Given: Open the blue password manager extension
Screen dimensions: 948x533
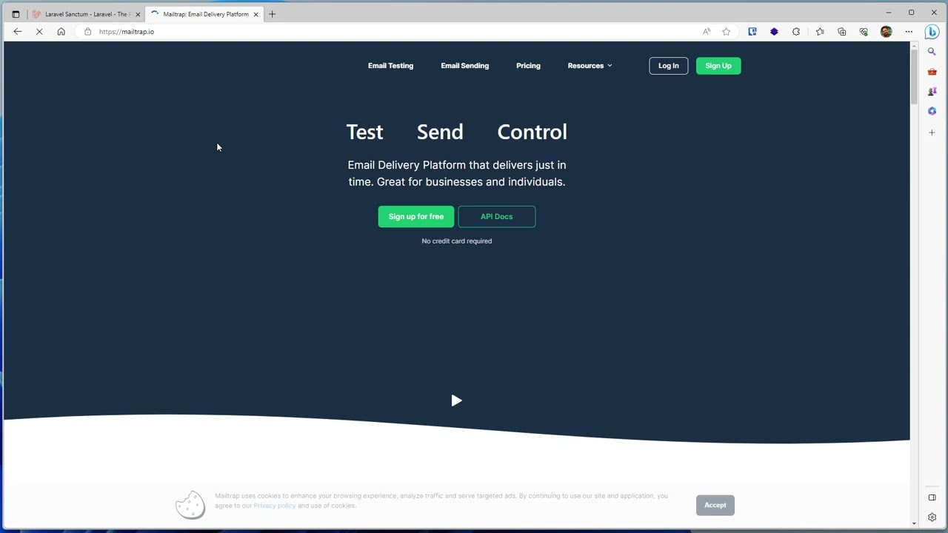Looking at the screenshot, I should (x=752, y=32).
